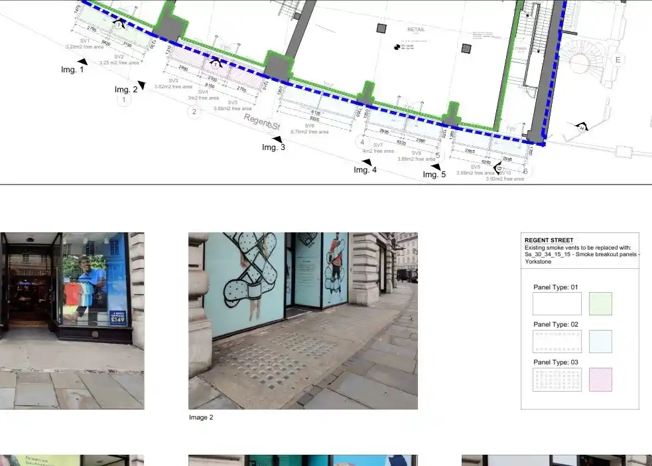The width and height of the screenshot is (652, 466).
Task: Click the SV6 8.76m2 free area label
Action: pos(310,129)
